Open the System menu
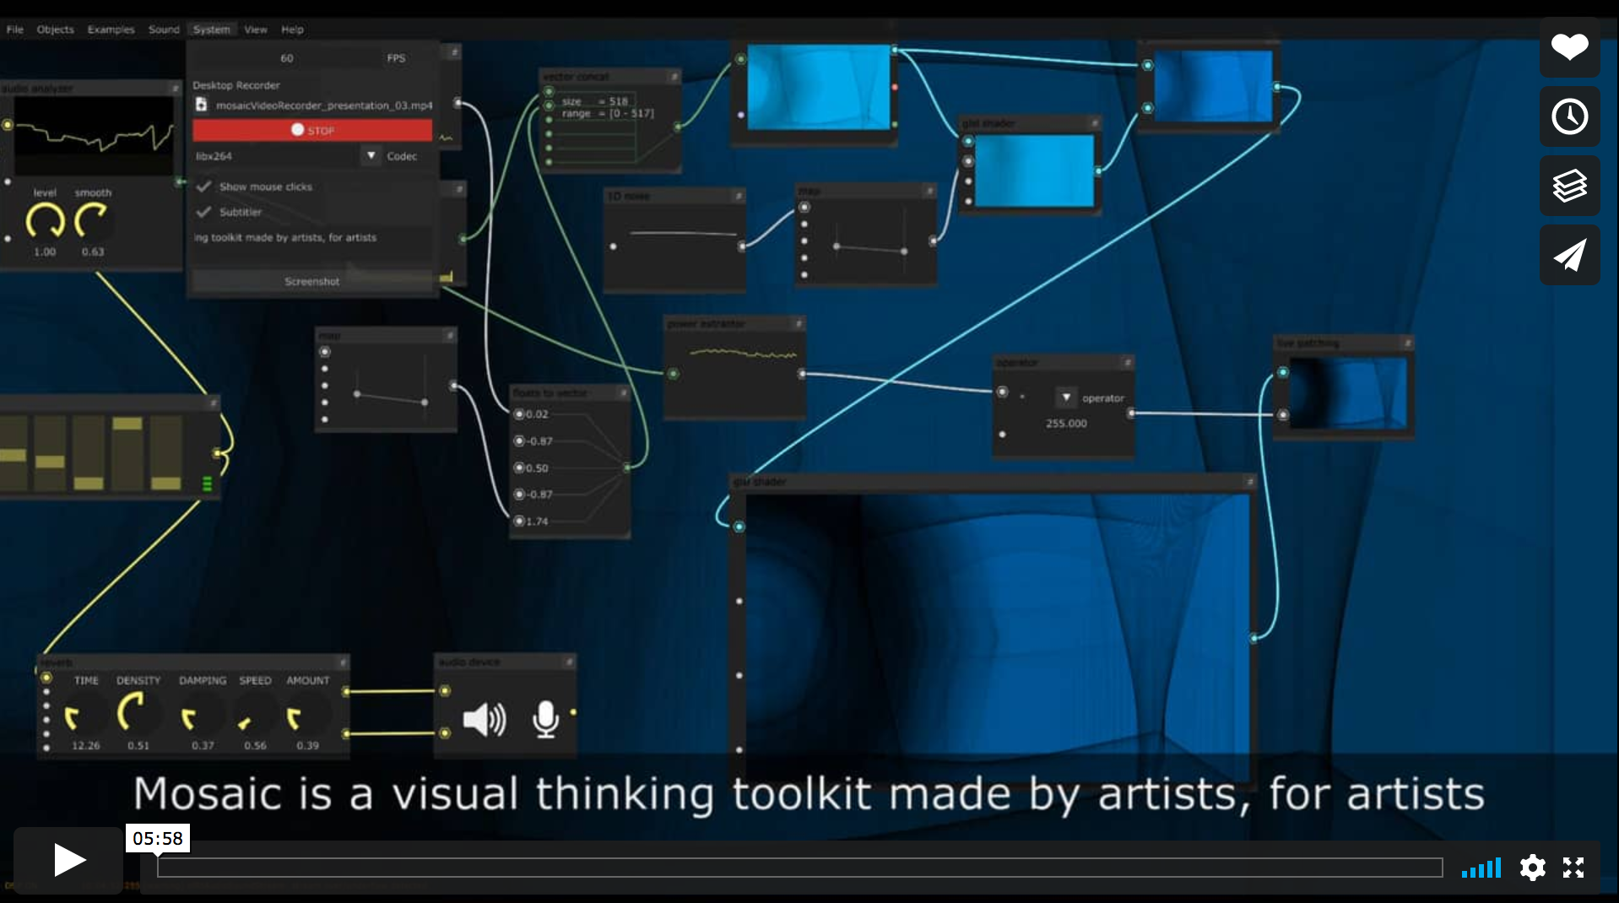The height and width of the screenshot is (903, 1619). (x=212, y=30)
